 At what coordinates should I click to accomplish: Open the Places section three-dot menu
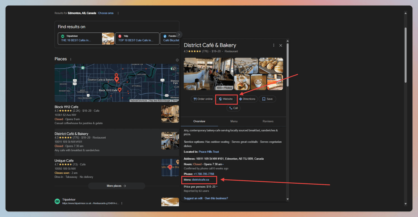[71, 59]
